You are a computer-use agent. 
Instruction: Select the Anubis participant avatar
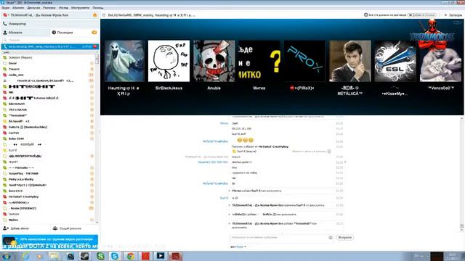(214, 61)
